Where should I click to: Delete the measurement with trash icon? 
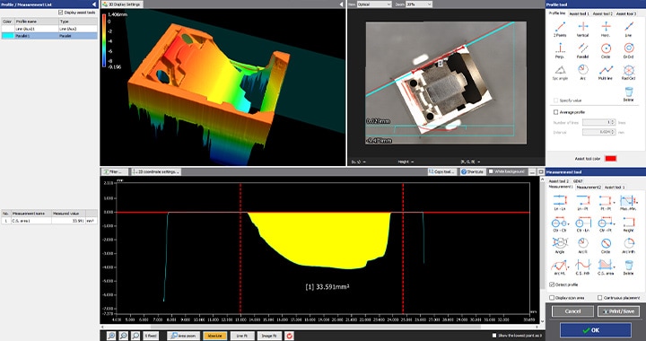pyautogui.click(x=628, y=267)
